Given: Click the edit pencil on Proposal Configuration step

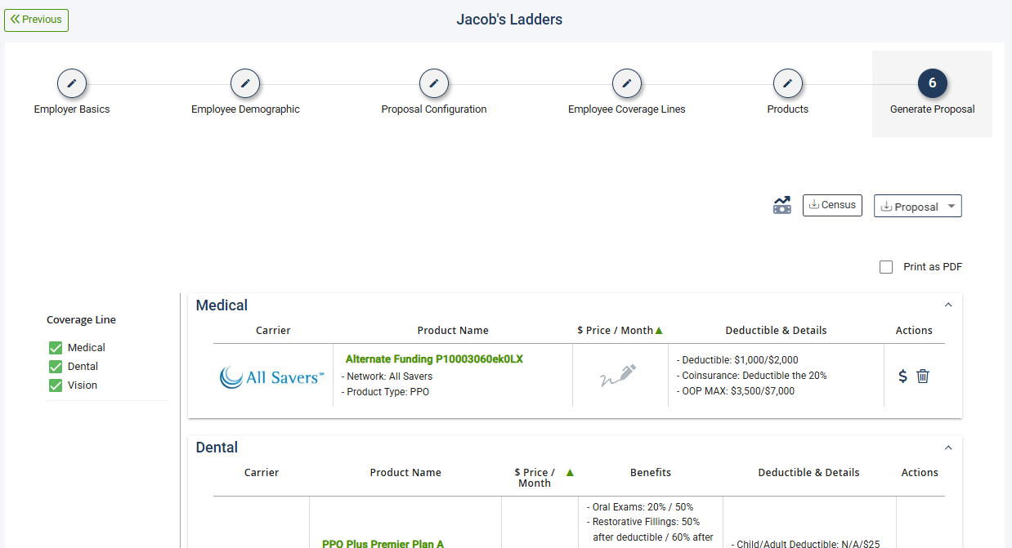Looking at the screenshot, I should 433,83.
